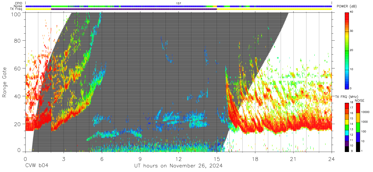Click the TX FRQ (MHz) legend title
373x172 pixels.
pyautogui.click(x=345, y=96)
